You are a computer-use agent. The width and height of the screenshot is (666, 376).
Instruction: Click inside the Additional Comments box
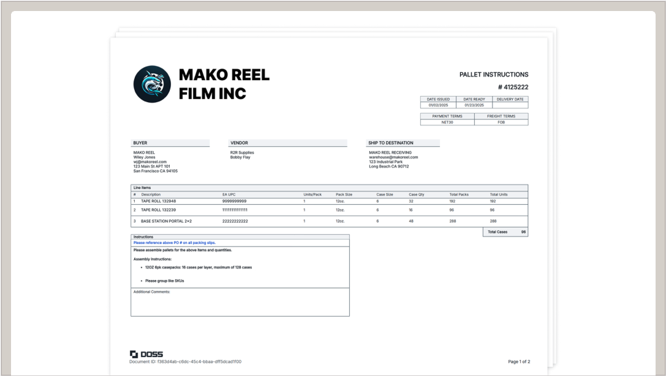click(x=240, y=303)
